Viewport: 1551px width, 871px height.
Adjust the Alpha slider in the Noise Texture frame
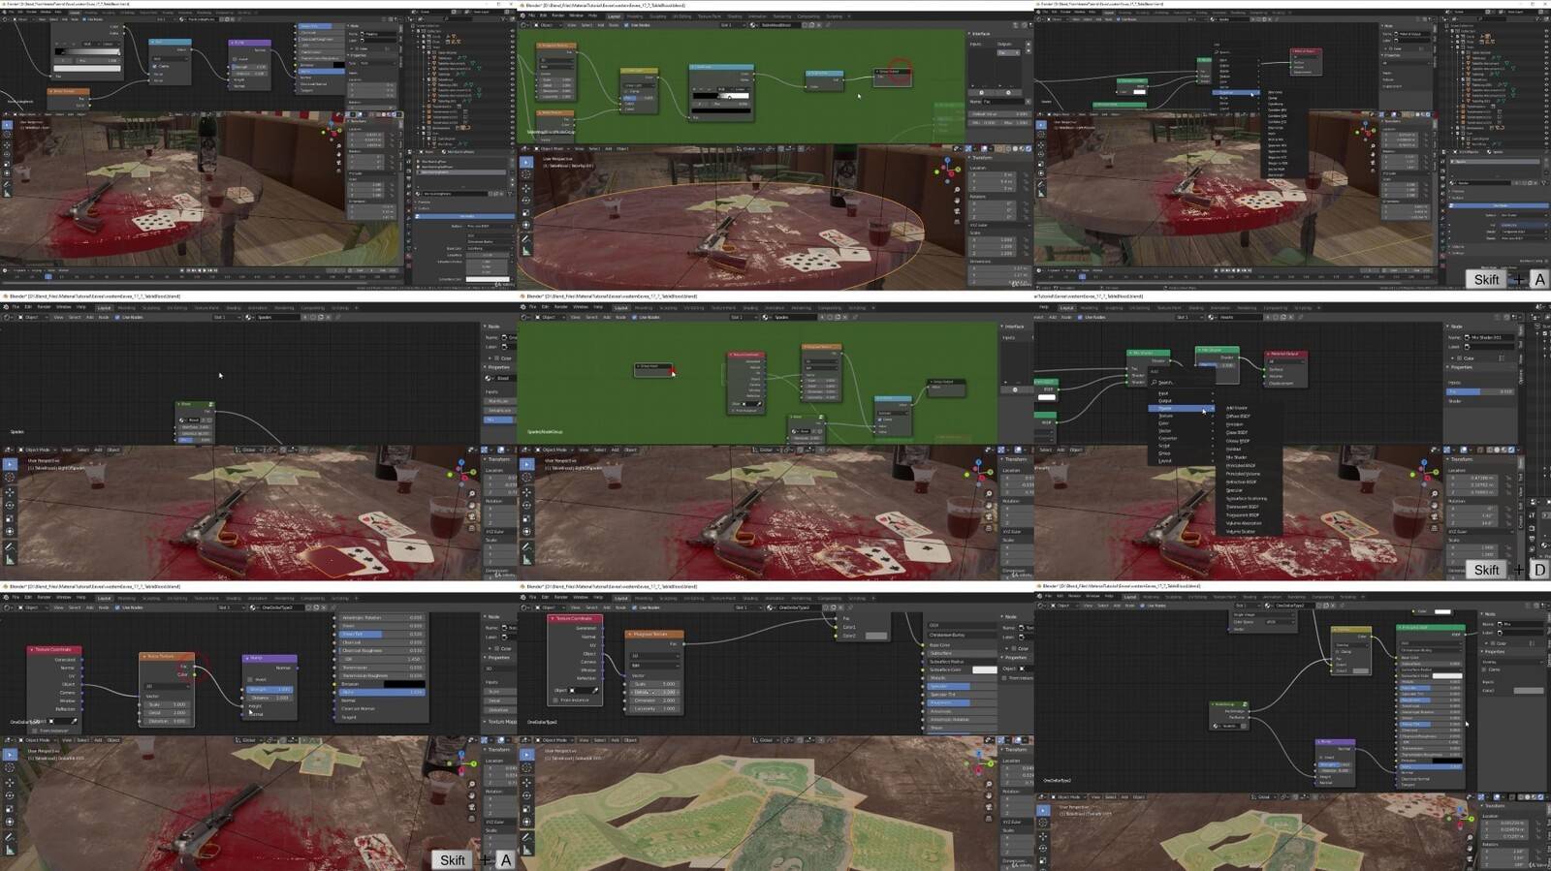(x=382, y=692)
